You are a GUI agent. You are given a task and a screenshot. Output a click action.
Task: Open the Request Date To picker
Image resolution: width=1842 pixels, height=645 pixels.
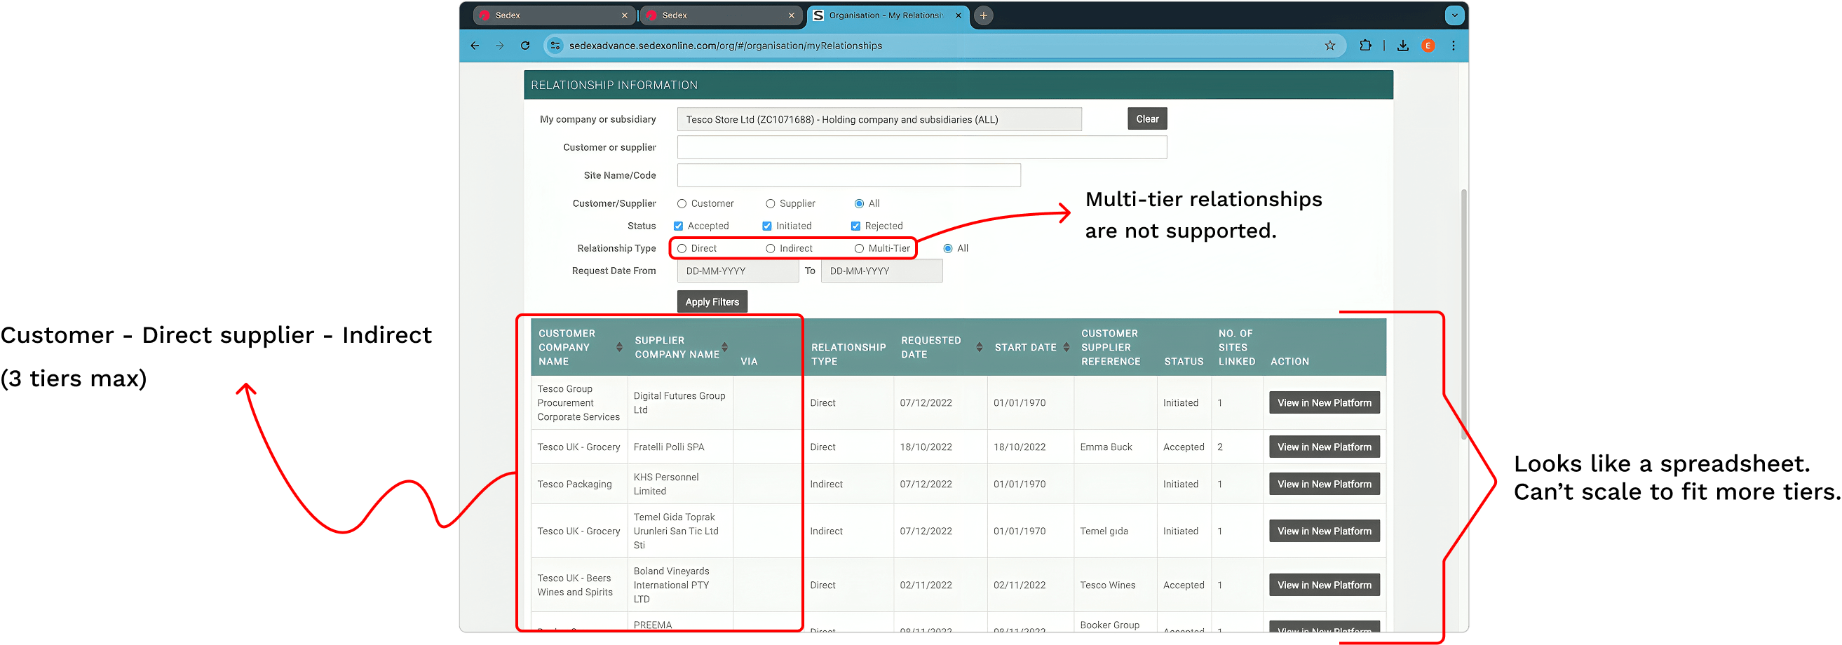pyautogui.click(x=881, y=271)
